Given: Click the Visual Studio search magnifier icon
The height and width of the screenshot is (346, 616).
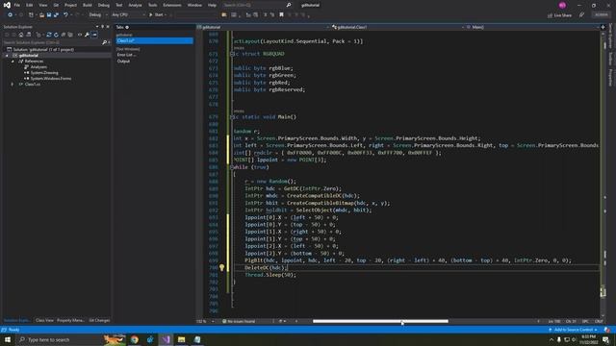Looking at the screenshot, I should 289,5.
